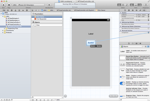Image resolution: width=150 pixels, height=101 pixels.
Task: Select First Responder placeholder
Action: click(x=47, y=19)
